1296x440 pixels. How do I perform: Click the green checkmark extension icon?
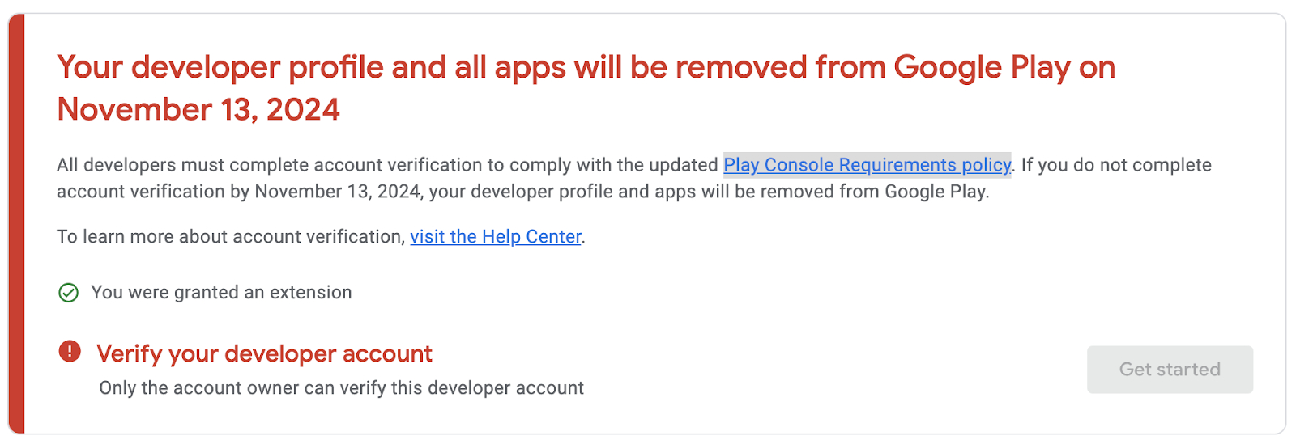point(69,293)
